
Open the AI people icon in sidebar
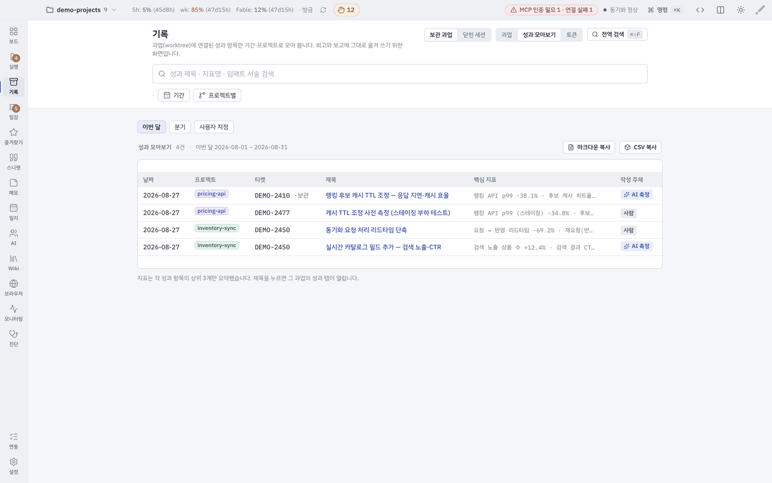tap(13, 238)
